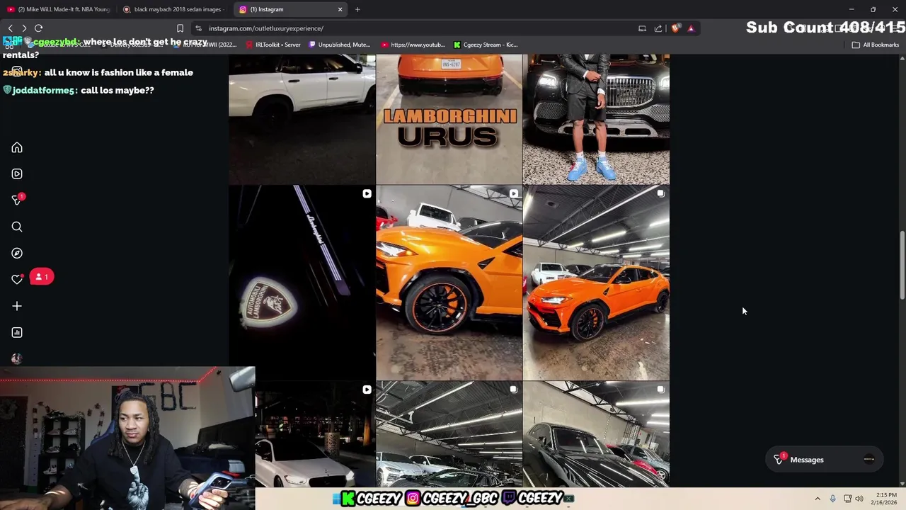Reload the Instagram page
The width and height of the screenshot is (906, 510).
point(39,28)
